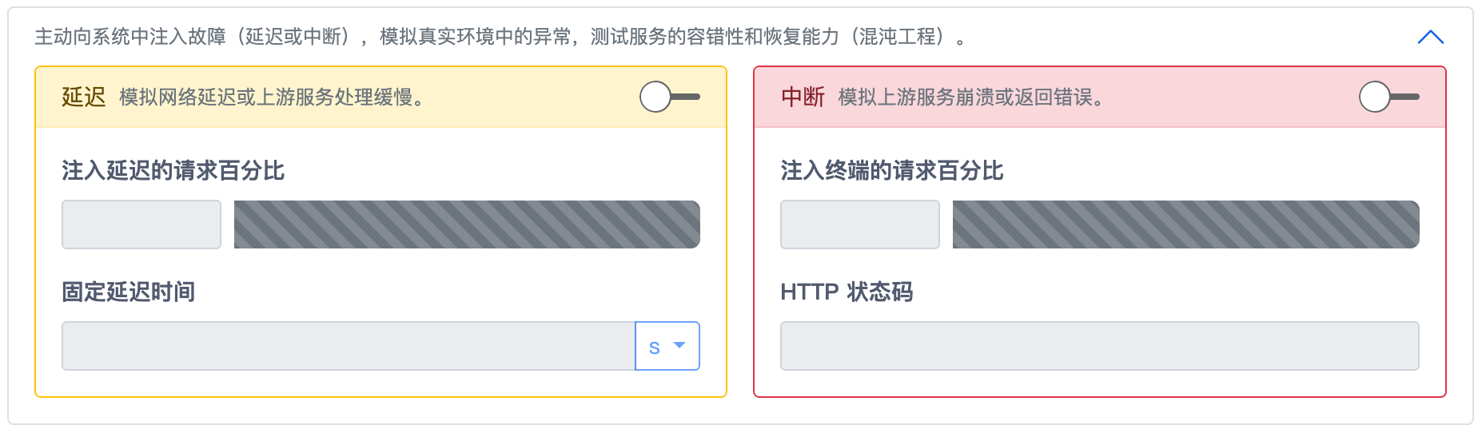Click the chaos engineering description text at top
1482x433 pixels.
(x=500, y=37)
